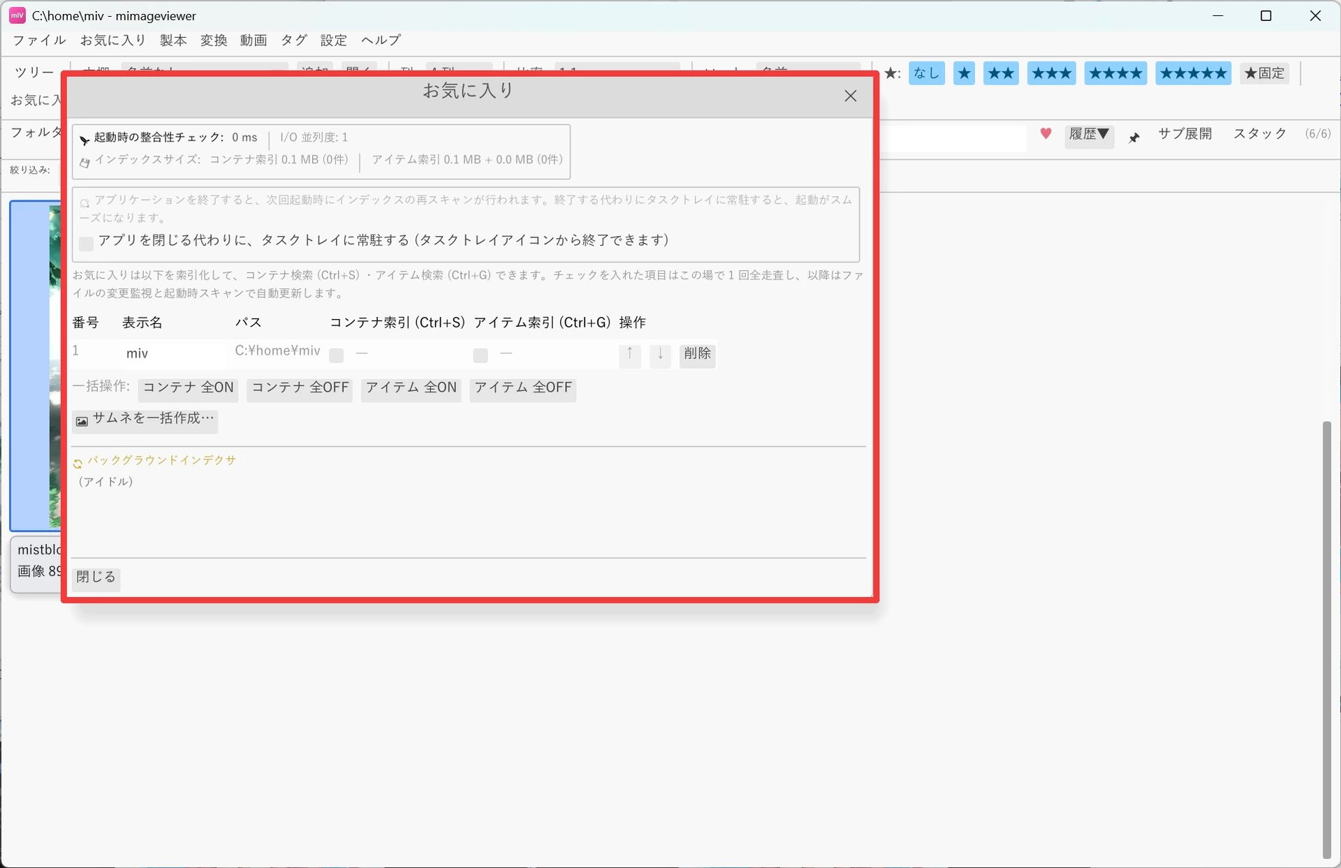Click コンテナ 全OFF button
This screenshot has height=868, width=1341.
[300, 389]
